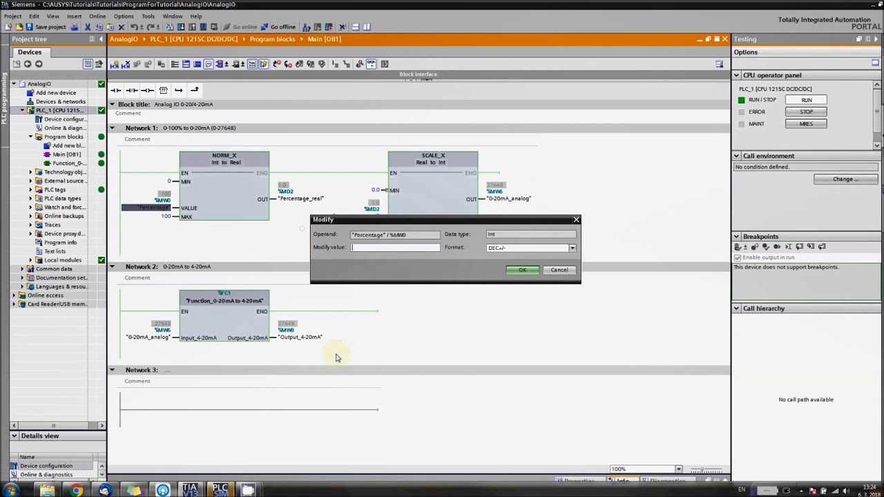Open the Format dropdown in Modify dialog

coord(572,248)
